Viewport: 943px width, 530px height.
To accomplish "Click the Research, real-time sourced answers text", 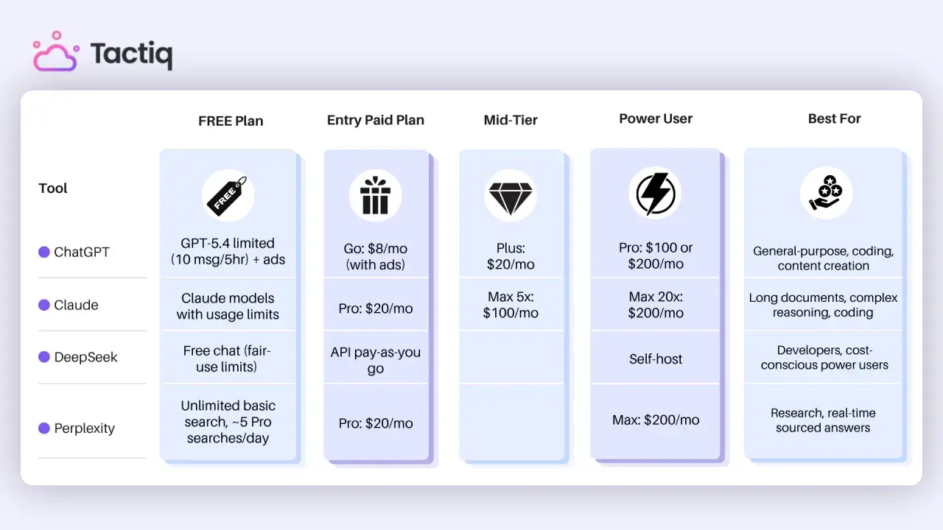I will click(823, 420).
